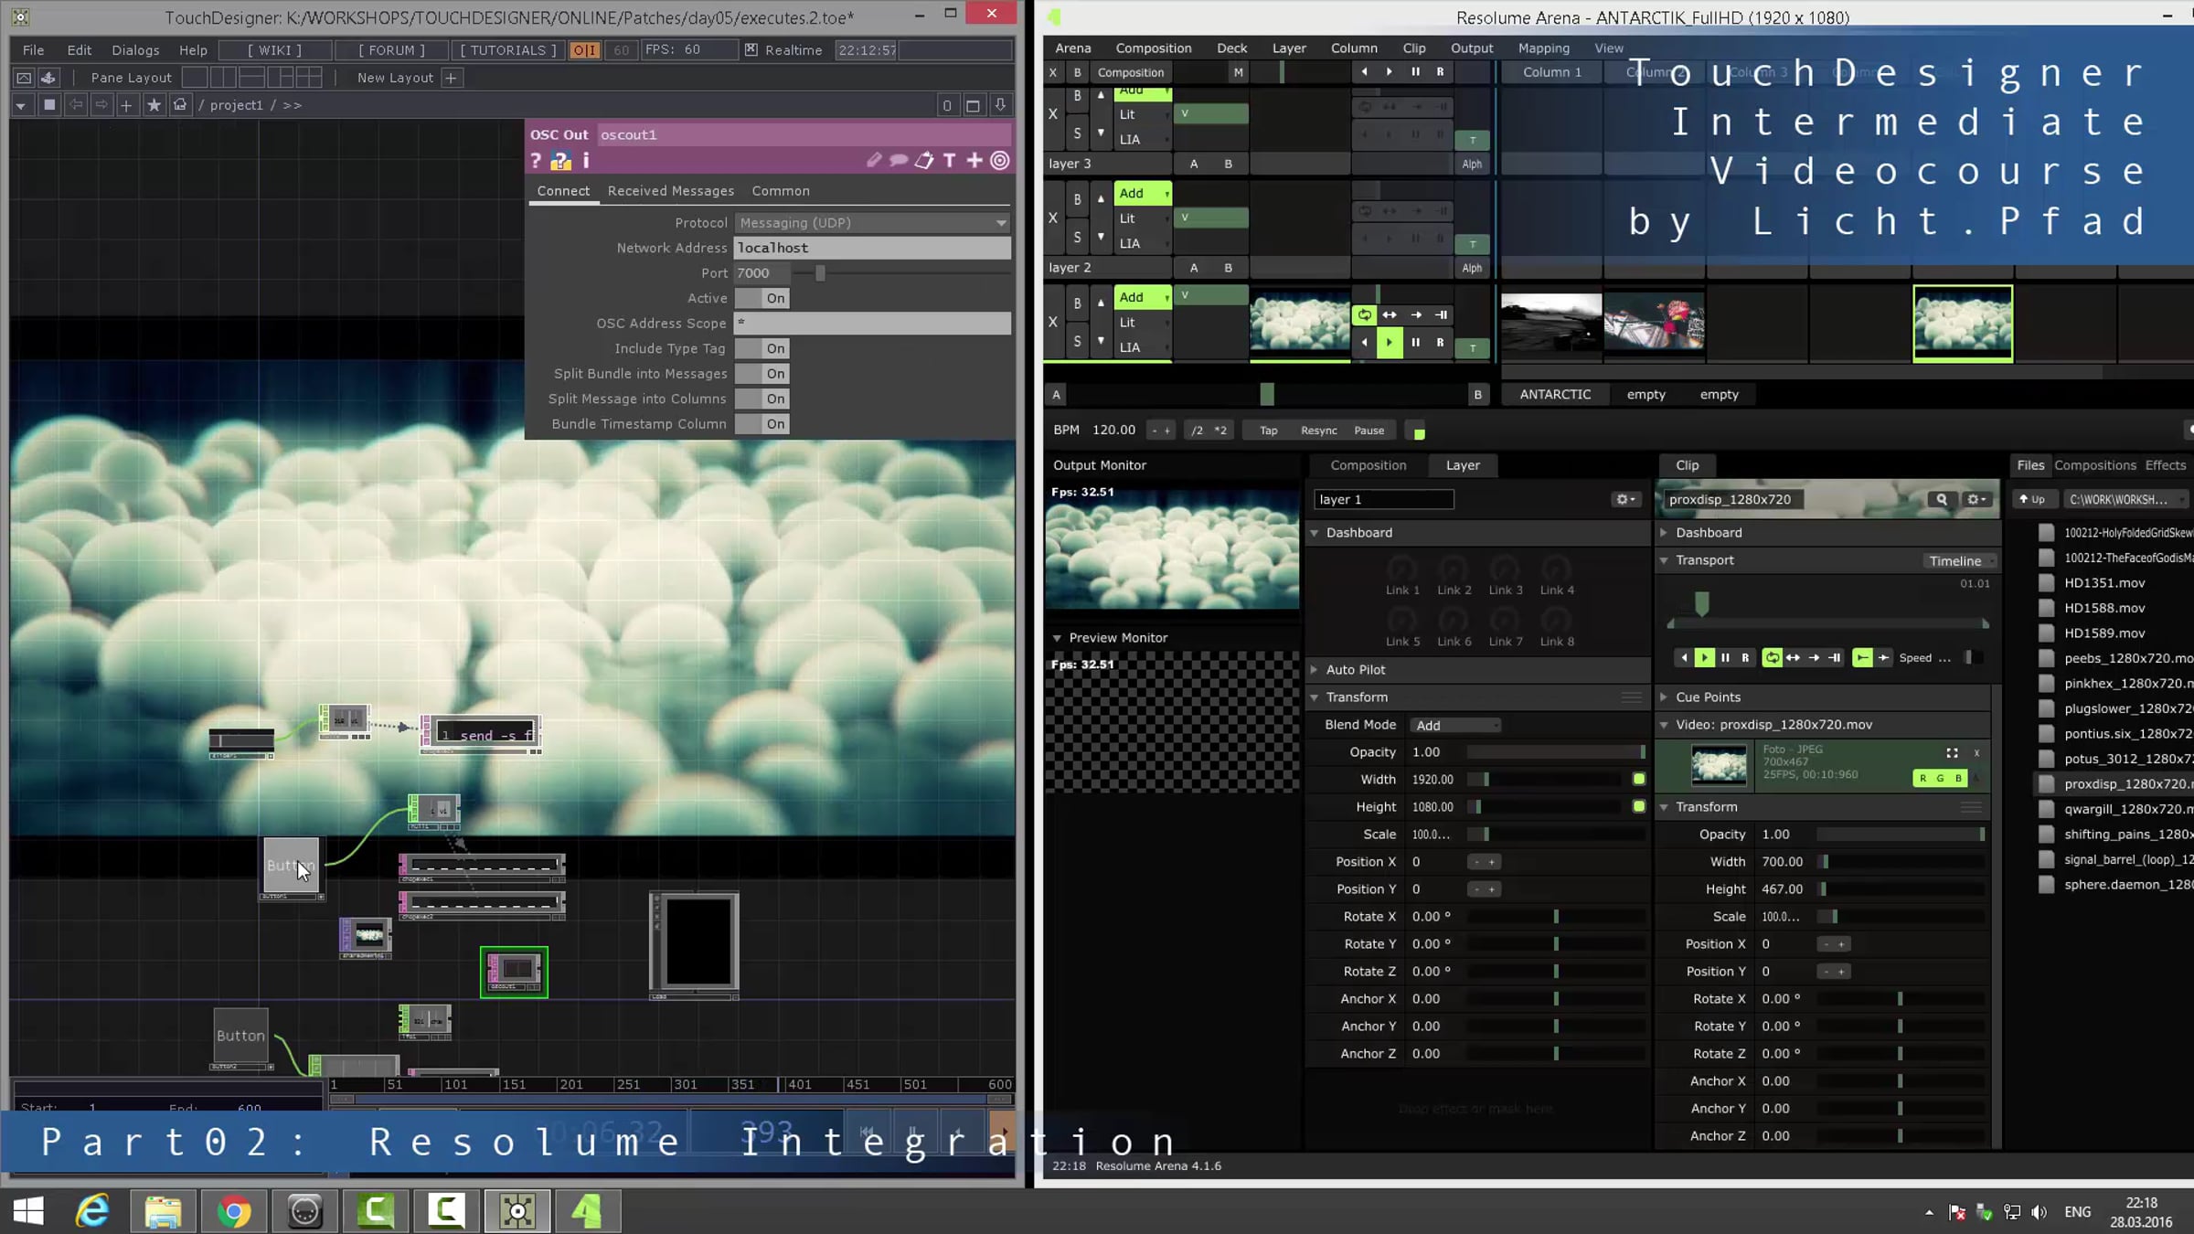Collapse the layer Dashboard section
This screenshot has width=2194, height=1234.
(x=1314, y=533)
